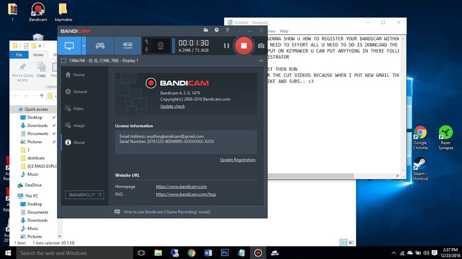Screen dimensions: 462x259
Task: Open 'How to use Bandicam' tip at bottom
Action: (162, 212)
